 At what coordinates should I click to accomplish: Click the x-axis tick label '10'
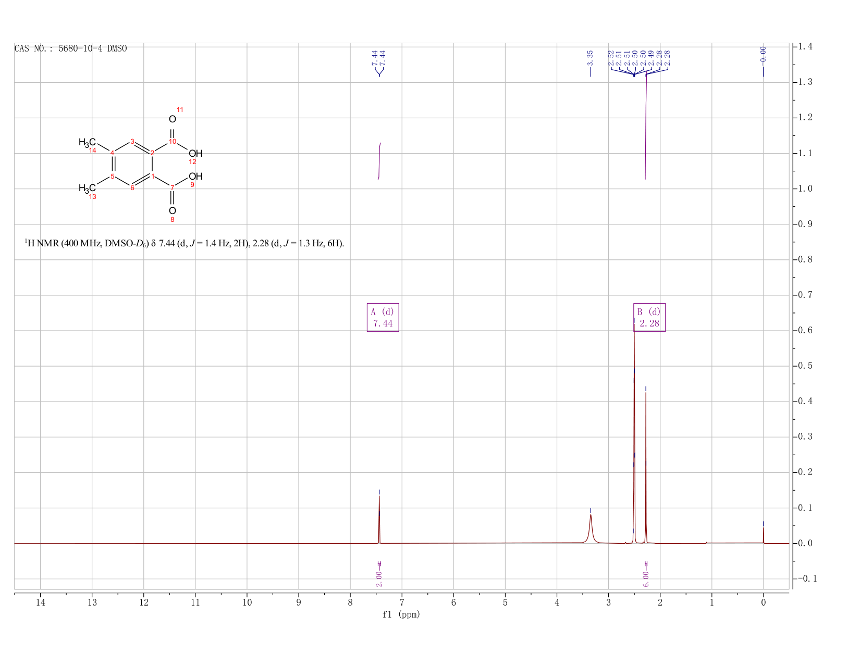tap(247, 603)
